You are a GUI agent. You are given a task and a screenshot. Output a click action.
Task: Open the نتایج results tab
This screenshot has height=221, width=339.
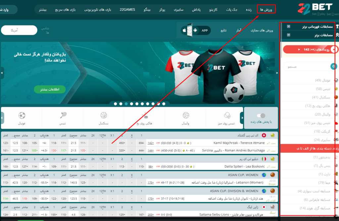pos(223,30)
